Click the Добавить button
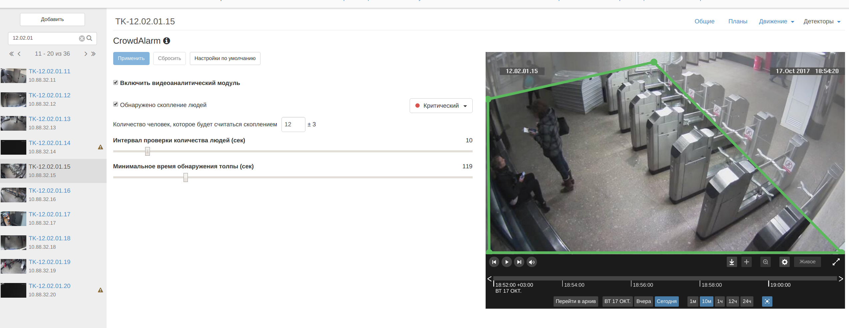The height and width of the screenshot is (328, 849). (52, 19)
